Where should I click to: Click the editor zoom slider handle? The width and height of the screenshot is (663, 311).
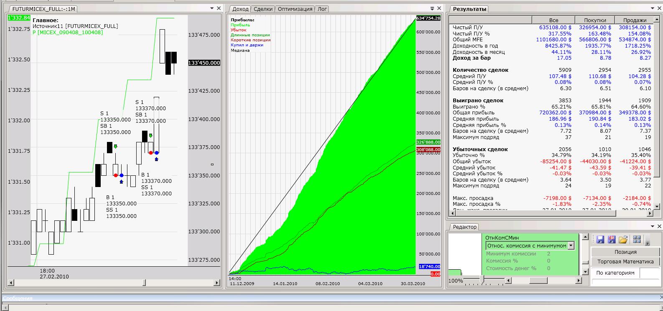click(x=483, y=279)
